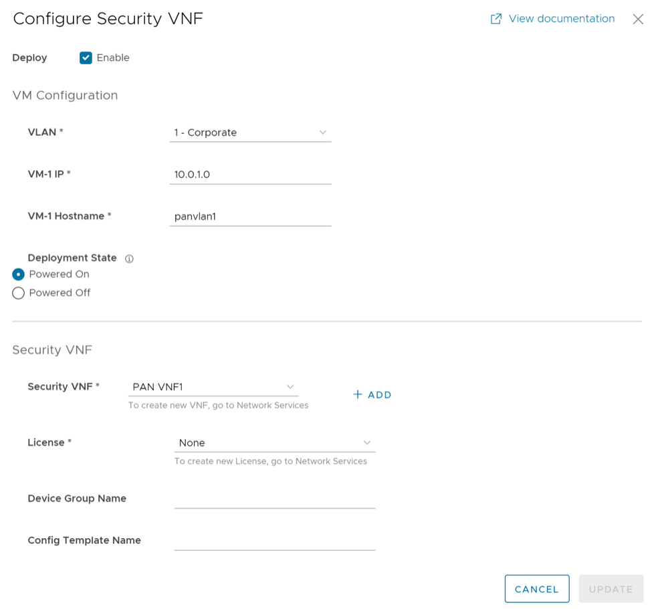Select the Powered On radio button

[x=19, y=274]
